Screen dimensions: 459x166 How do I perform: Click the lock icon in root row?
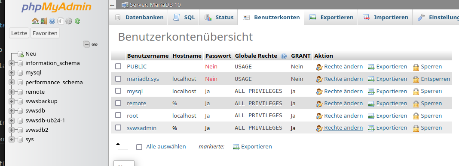coord(416,116)
